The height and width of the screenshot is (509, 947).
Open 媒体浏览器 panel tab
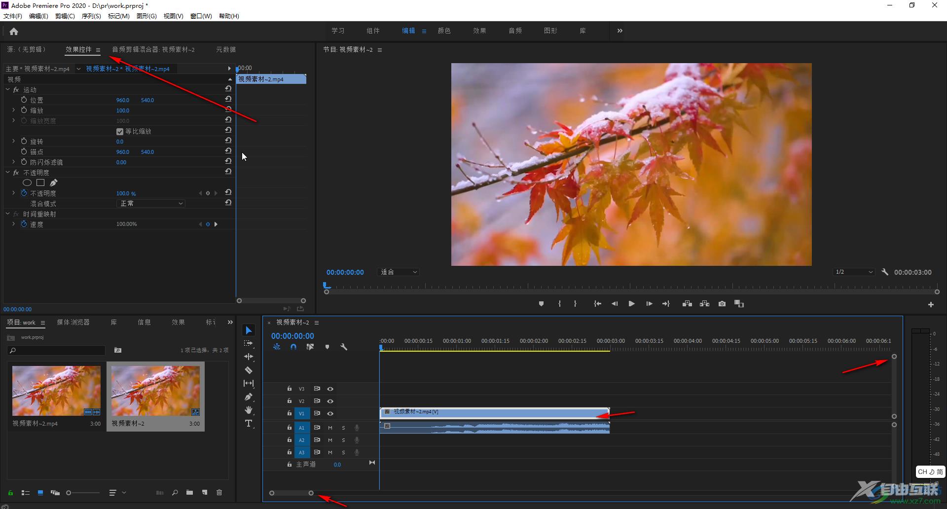coord(73,322)
